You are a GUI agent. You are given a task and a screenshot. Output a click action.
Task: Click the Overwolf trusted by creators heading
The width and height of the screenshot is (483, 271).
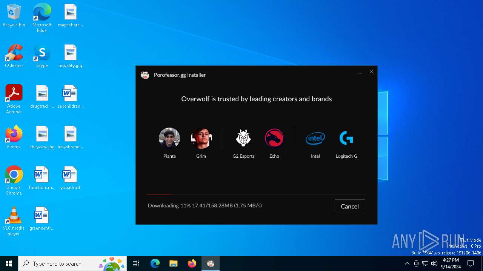coord(257,99)
